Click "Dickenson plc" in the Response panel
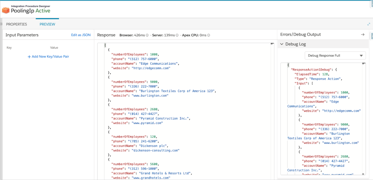This screenshot has height=180, width=373. pyautogui.click(x=153, y=146)
